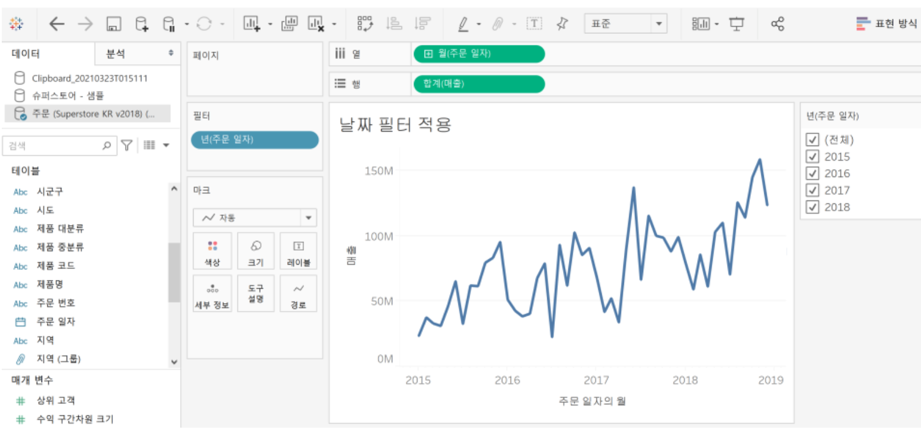Open the Detail (세부 정보) mark card
Viewport: 921px width, 430px height.
[212, 293]
